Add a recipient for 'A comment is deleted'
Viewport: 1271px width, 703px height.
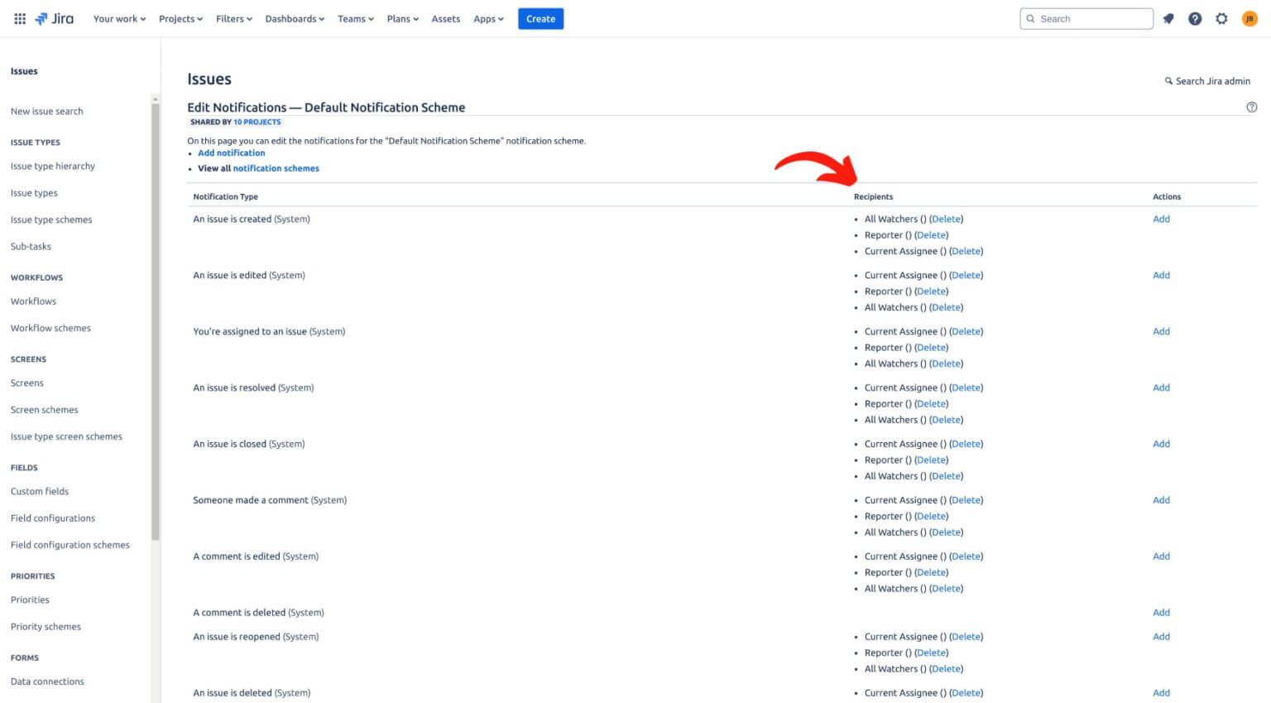point(1161,612)
